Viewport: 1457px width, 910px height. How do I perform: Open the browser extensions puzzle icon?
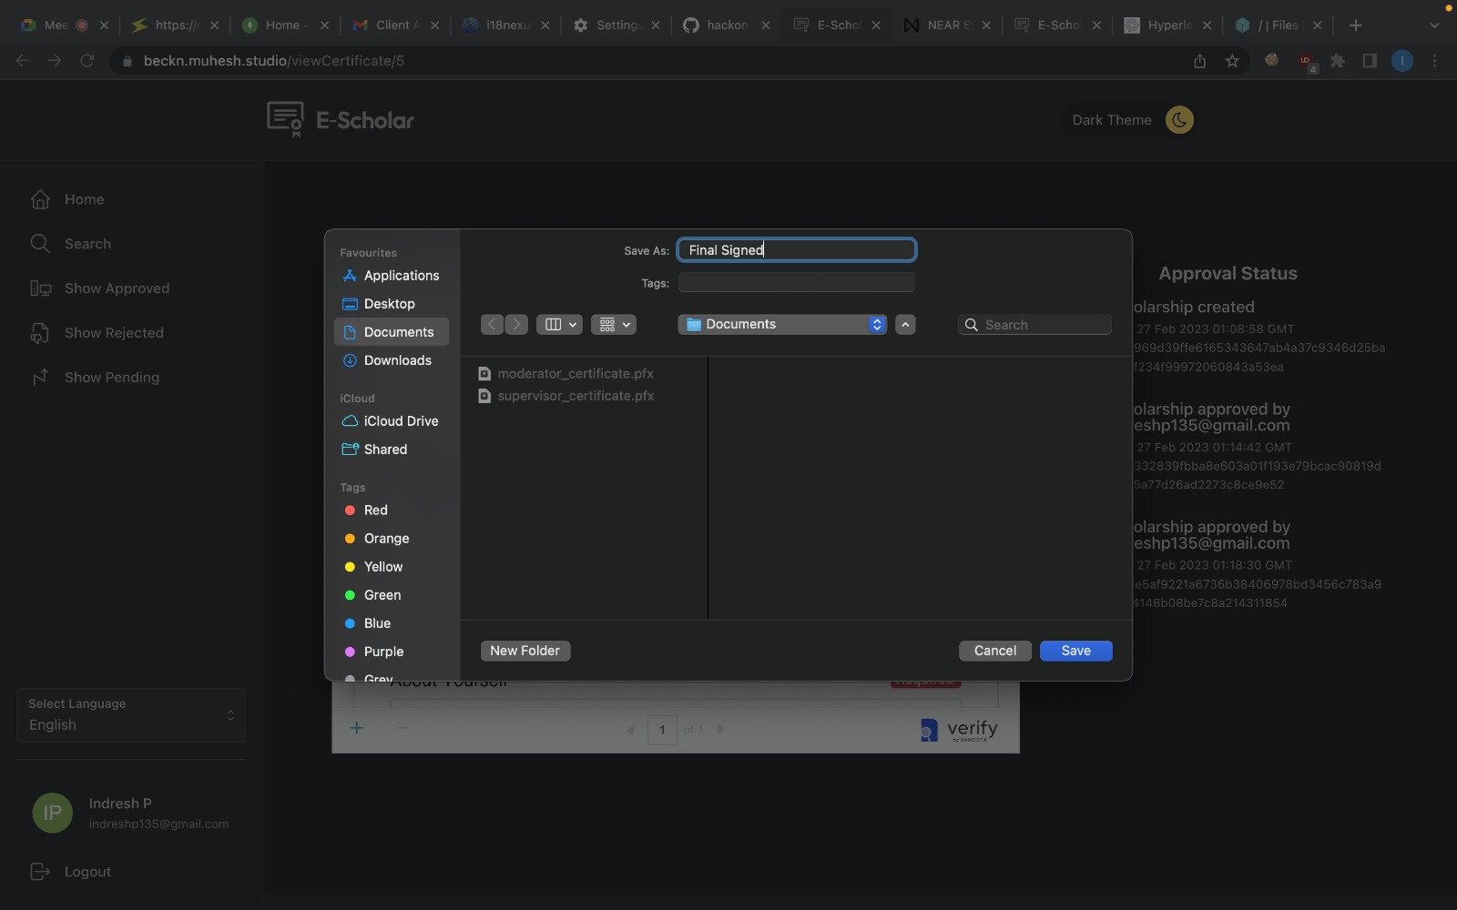(x=1338, y=61)
